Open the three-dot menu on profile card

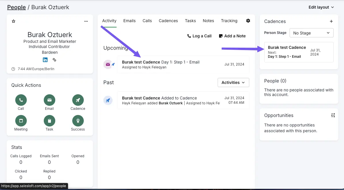86,21
